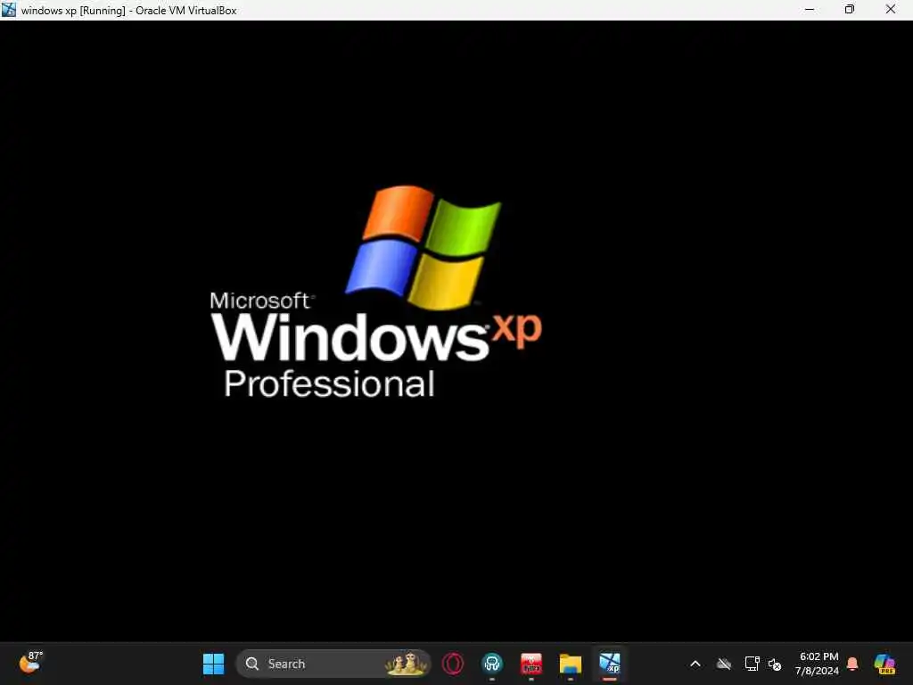Open the teal headset app on taskbar
913x685 pixels.
tap(492, 664)
